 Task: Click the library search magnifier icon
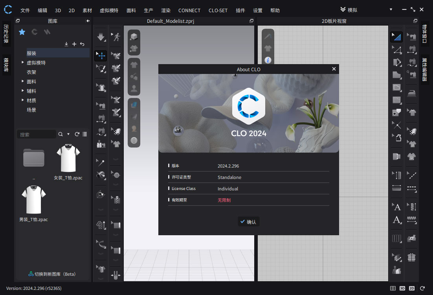pos(61,134)
